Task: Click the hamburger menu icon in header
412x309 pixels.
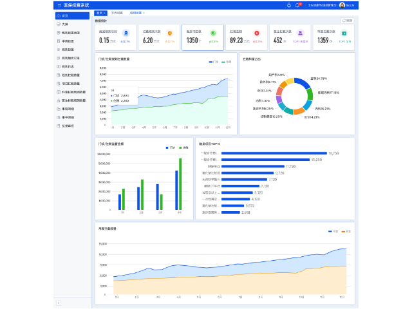Action: point(59,5)
